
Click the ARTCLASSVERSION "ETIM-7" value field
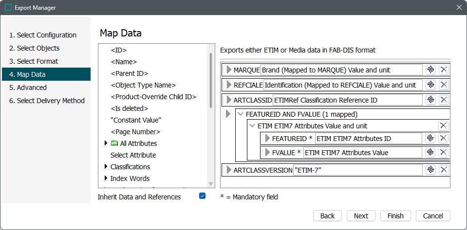tap(357, 170)
